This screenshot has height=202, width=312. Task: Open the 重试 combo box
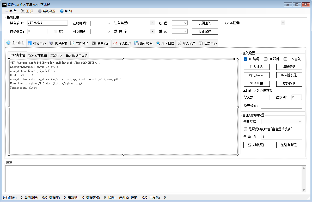point(180,31)
